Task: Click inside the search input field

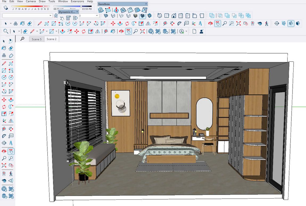Action: tap(27, 15)
